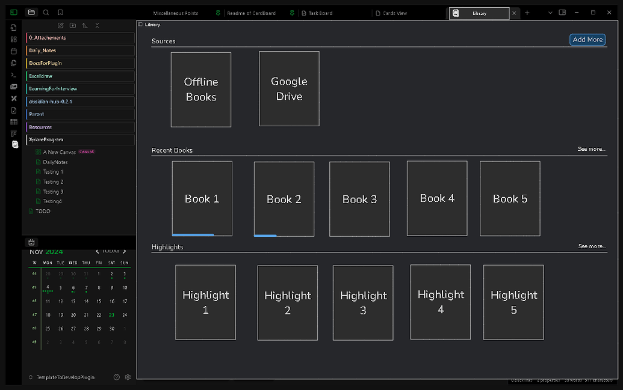The height and width of the screenshot is (390, 623).
Task: Collapse all folders in file explorer
Action: (98, 25)
